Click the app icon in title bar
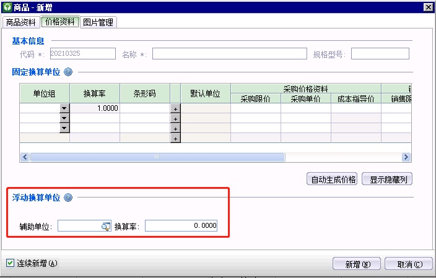This screenshot has width=436, height=278. click(x=7, y=7)
